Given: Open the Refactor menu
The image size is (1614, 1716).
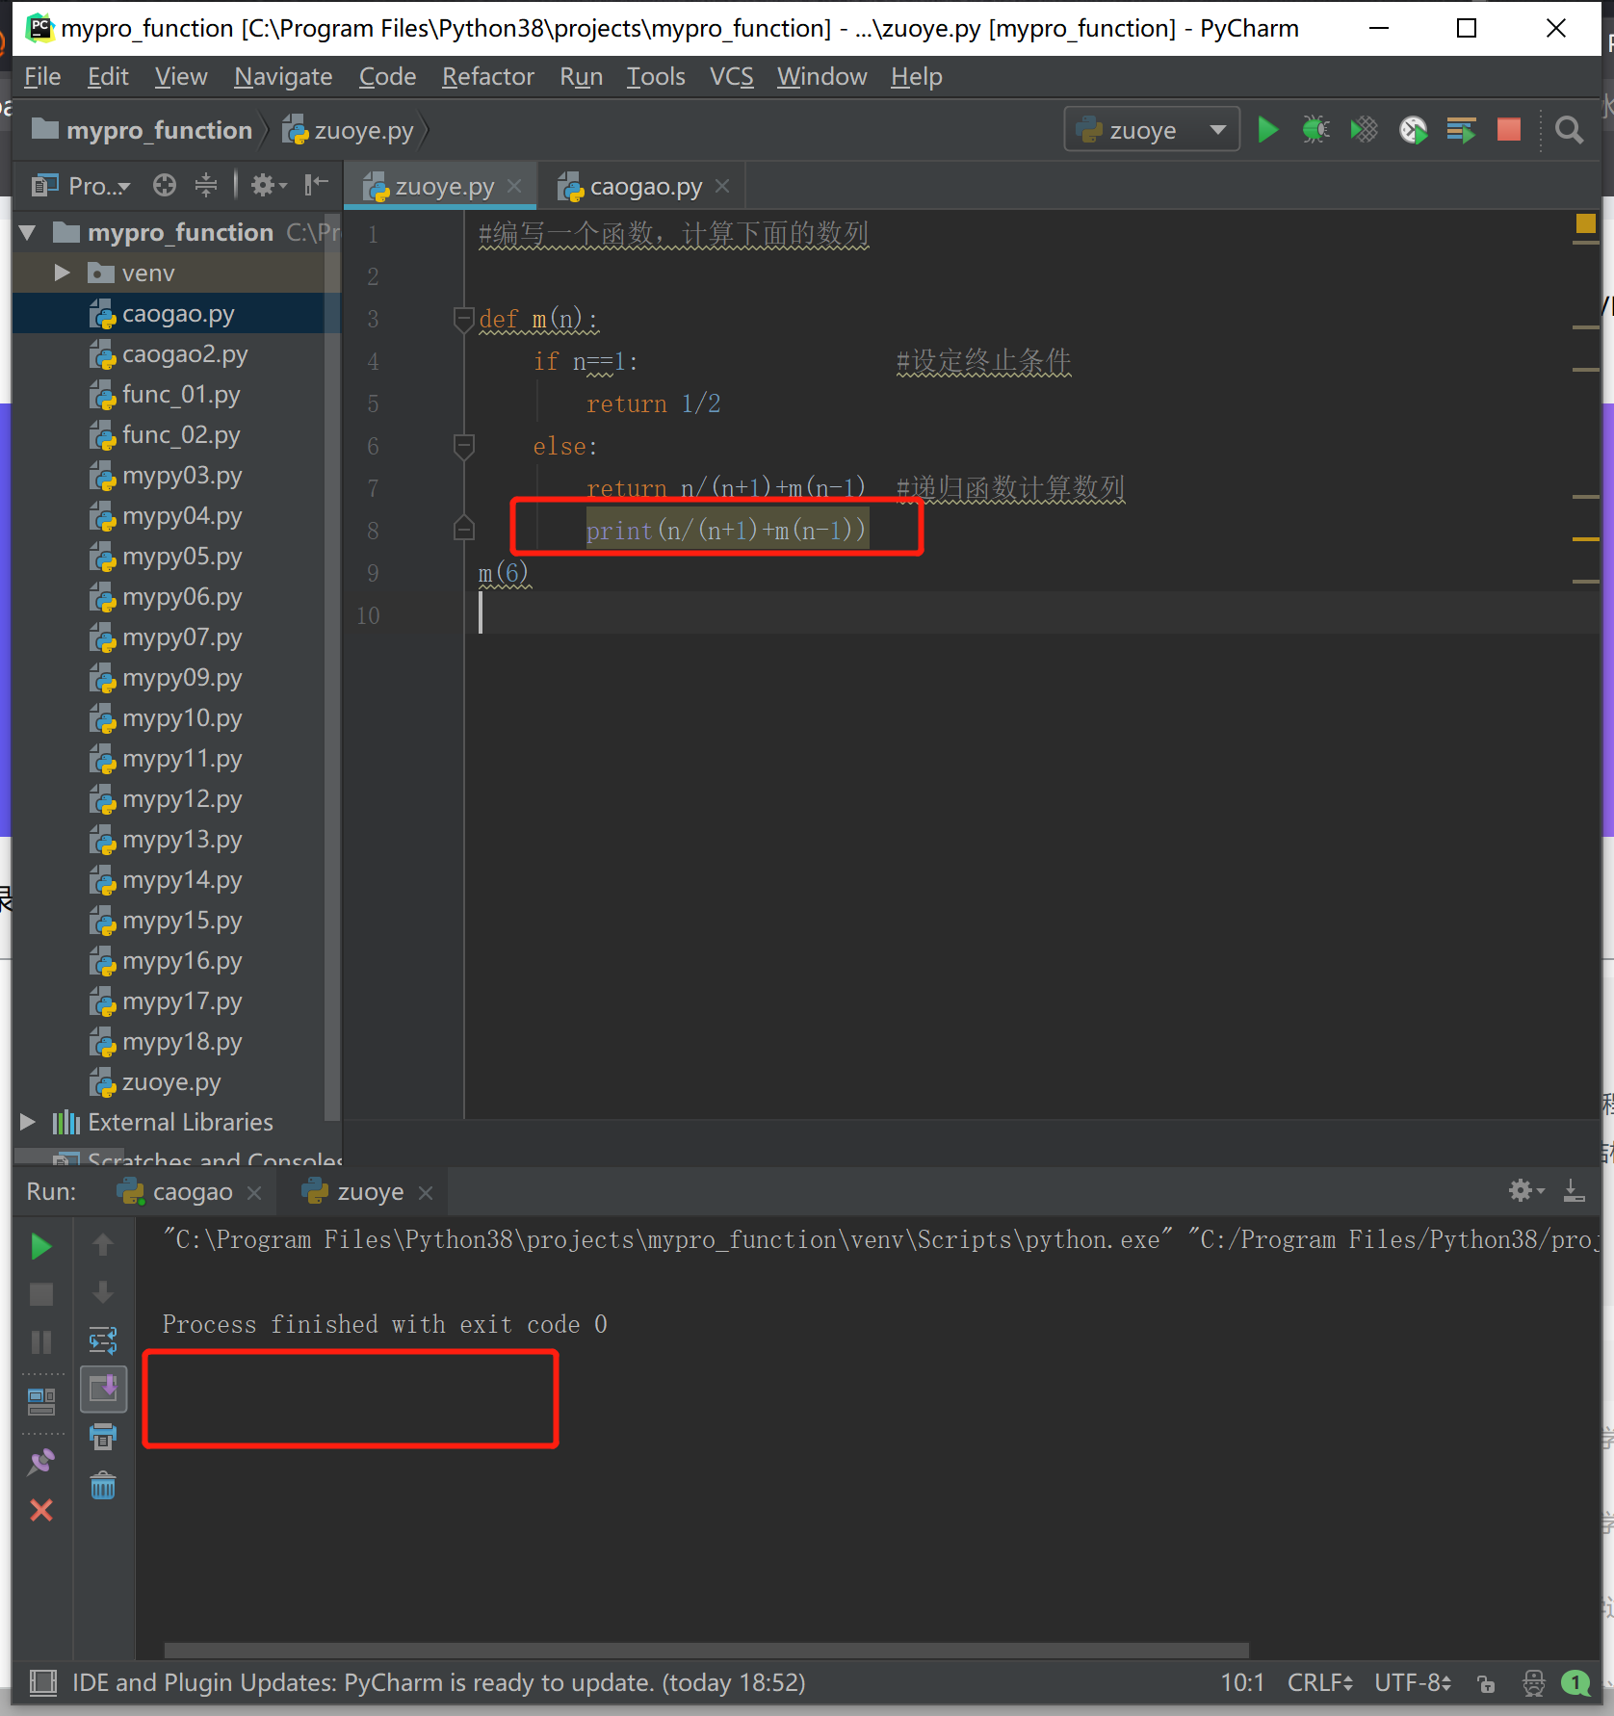Looking at the screenshot, I should (x=487, y=76).
